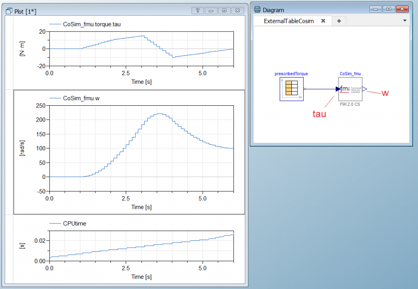The image size is (418, 289).
Task: Click the [N·m] axis label
Action: pos(22,49)
